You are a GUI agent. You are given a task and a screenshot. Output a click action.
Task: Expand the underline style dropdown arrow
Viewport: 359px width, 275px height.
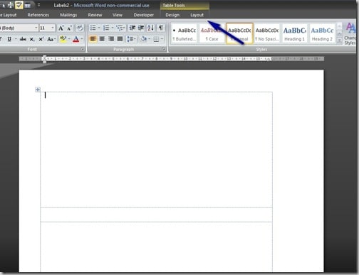click(16, 39)
